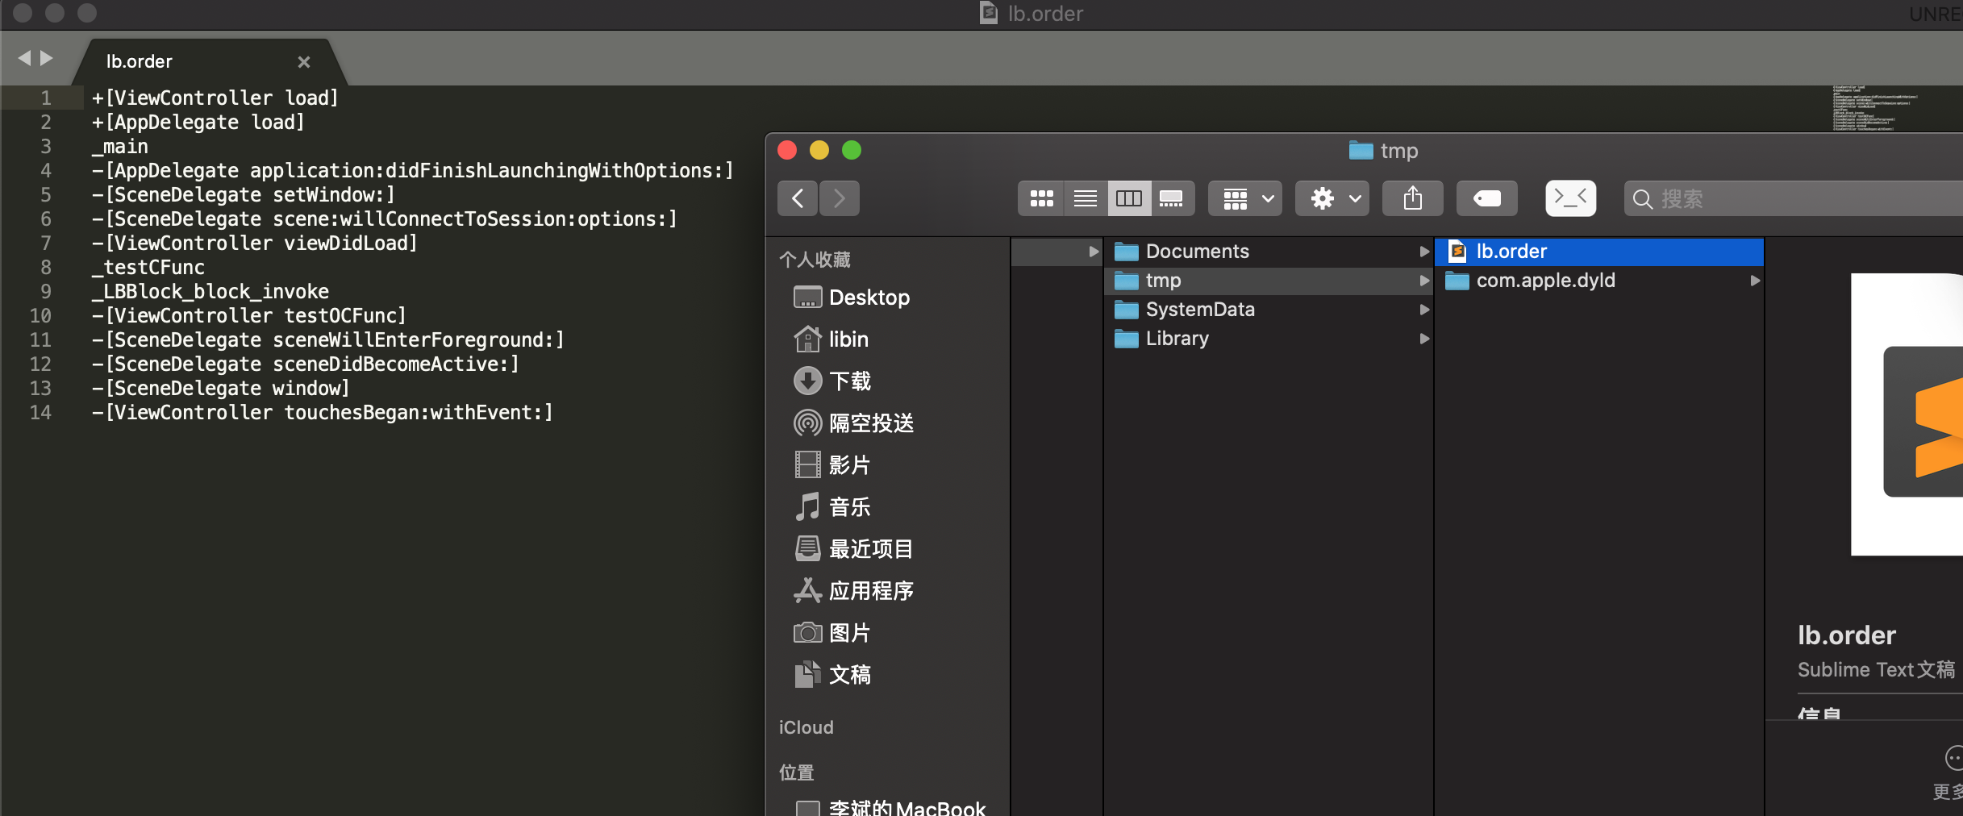Expand arrow beside com.apple.dyld folder
Screen dimensions: 1963x816
(x=1755, y=281)
